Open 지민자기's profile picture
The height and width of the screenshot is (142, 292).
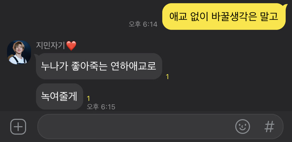pyautogui.click(x=19, y=52)
